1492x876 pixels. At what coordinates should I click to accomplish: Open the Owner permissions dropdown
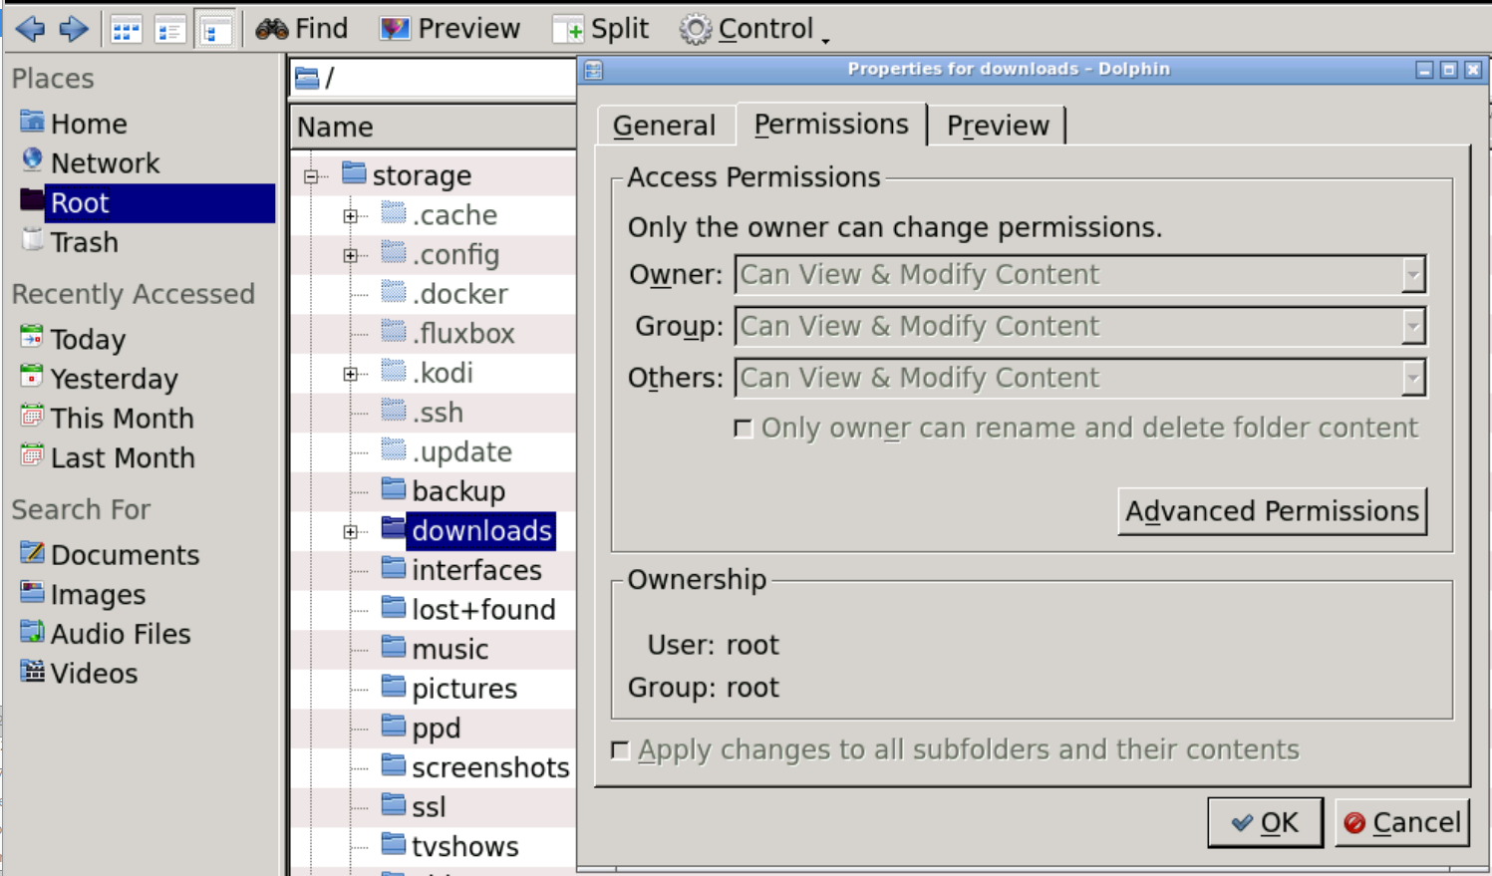click(x=1080, y=274)
